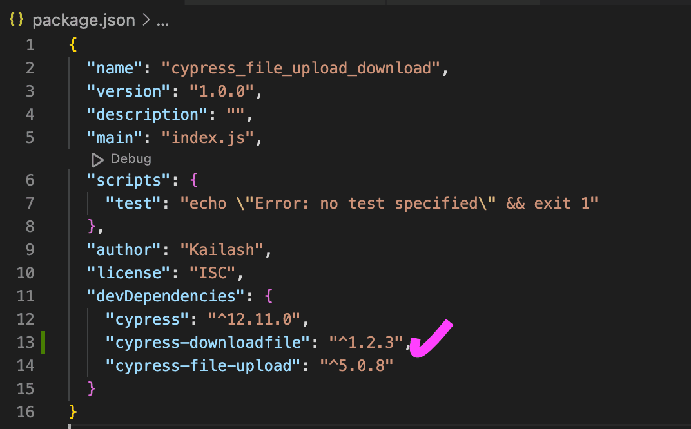Click the opening brace after "devDependencies"

(x=269, y=296)
